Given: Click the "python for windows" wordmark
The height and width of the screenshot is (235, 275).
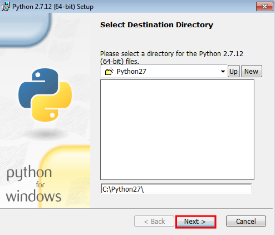Looking at the screenshot, I should click(34, 184).
